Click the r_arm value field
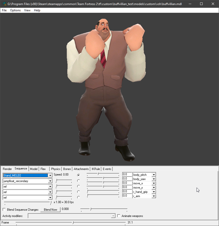The width and height of the screenshot is (219, 226). point(127,196)
